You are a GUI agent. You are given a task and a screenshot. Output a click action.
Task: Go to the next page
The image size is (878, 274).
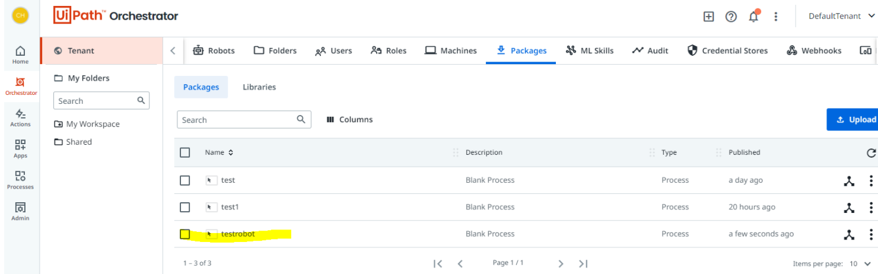click(561, 263)
